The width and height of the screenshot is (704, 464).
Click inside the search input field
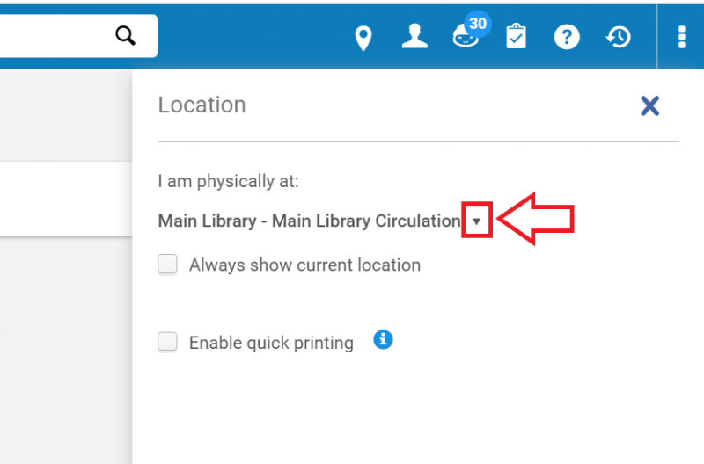pyautogui.click(x=54, y=36)
